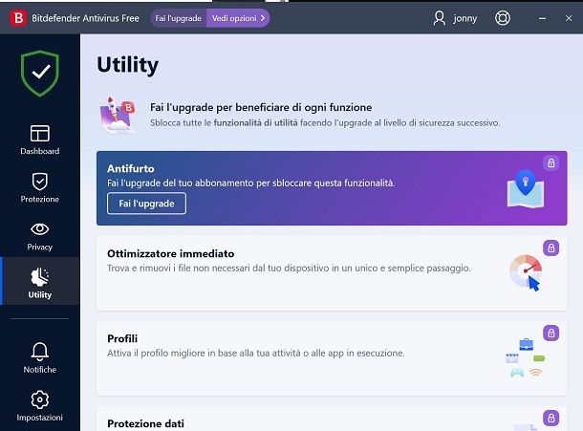Open the Dashboard section in sidebar
Screen dimensions: 583x431
[x=40, y=140]
